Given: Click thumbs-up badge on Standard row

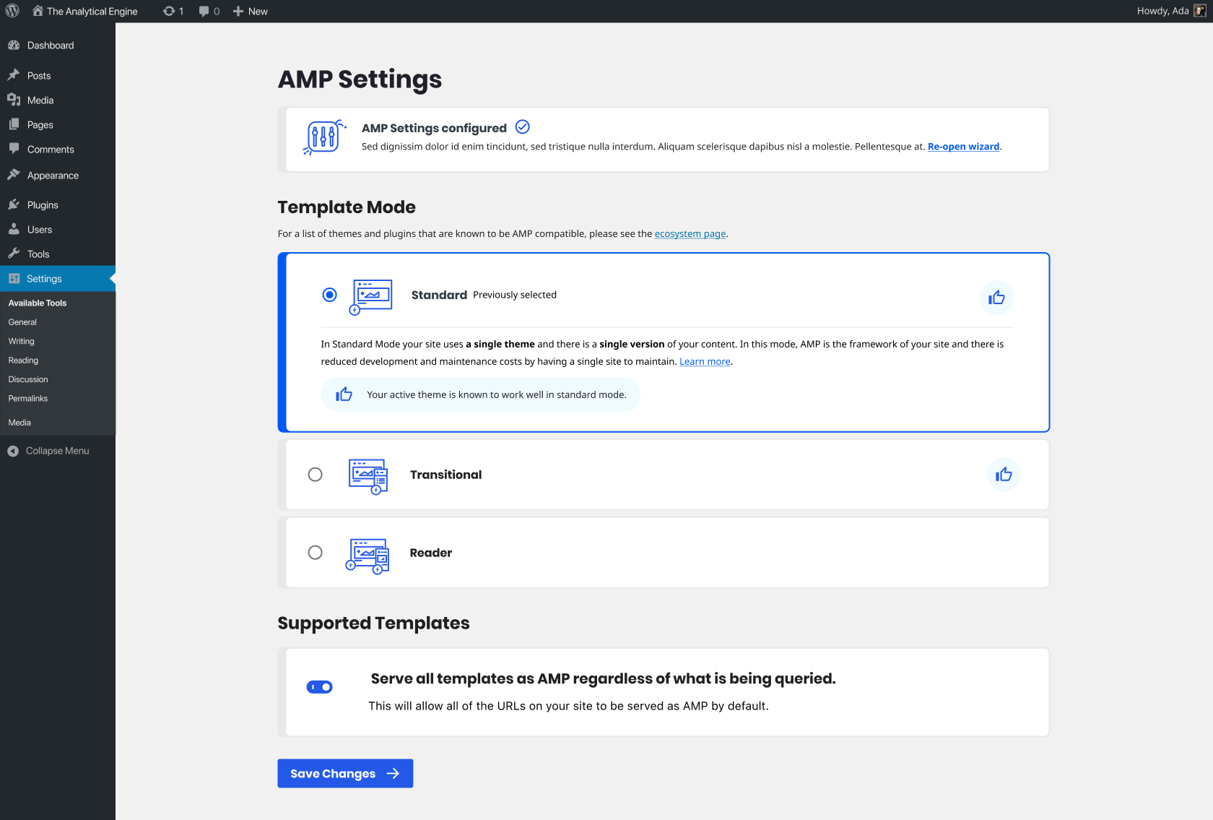Looking at the screenshot, I should (996, 298).
